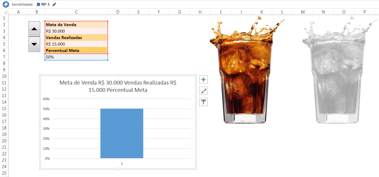This screenshot has height=177, width=379.
Task: Select row 10 header
Action: pos(4,76)
